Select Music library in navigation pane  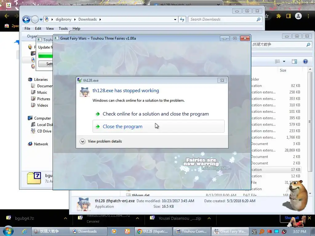(x=42, y=92)
